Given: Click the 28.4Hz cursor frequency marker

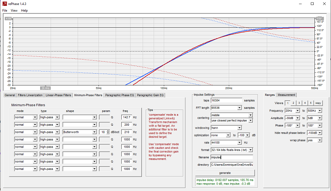Looking at the screenshot, I should point(46,88).
